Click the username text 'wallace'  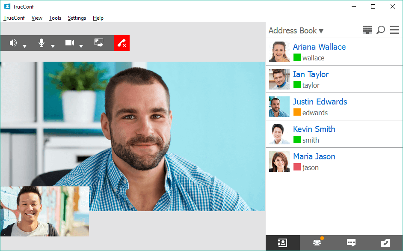(x=313, y=58)
